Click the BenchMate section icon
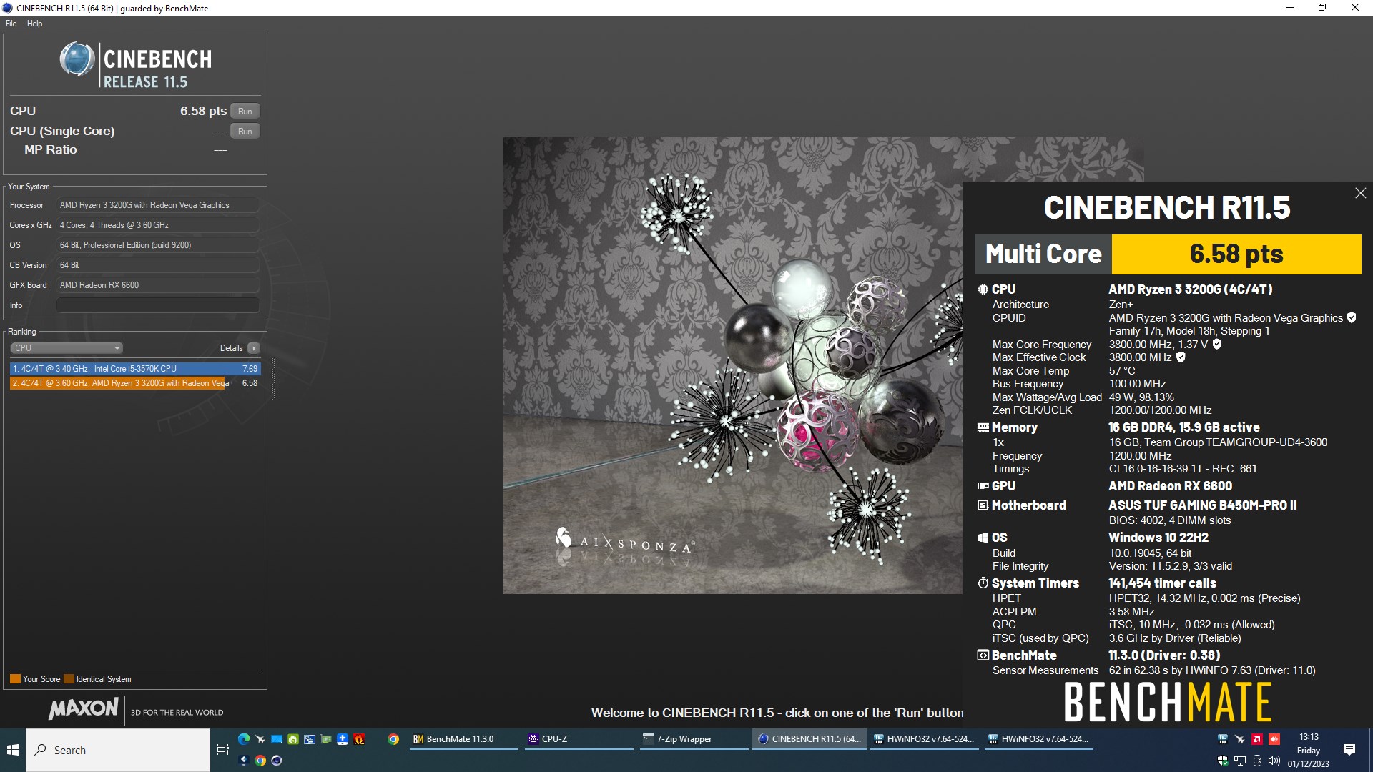This screenshot has width=1373, height=772. pyautogui.click(x=983, y=655)
